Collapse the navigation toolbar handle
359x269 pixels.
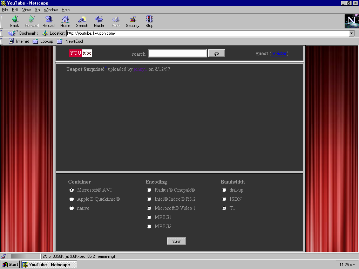point(2,21)
